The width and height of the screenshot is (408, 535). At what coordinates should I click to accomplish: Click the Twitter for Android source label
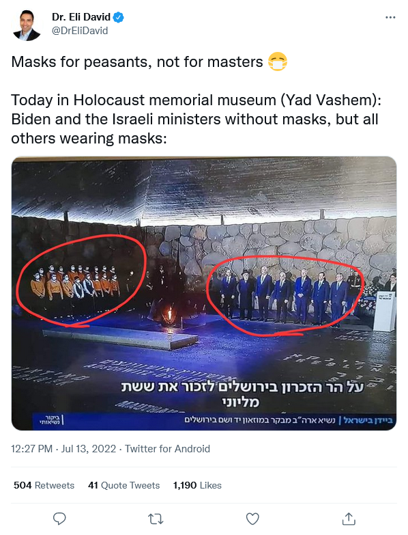(167, 449)
